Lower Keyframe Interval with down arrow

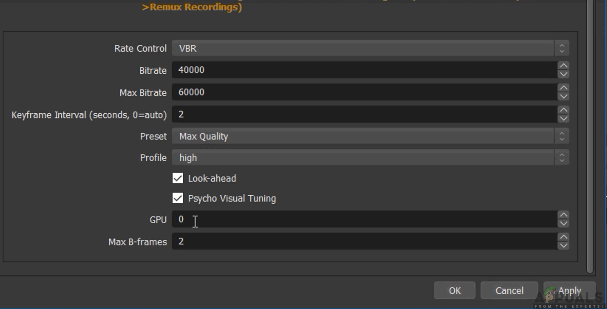[563, 119]
